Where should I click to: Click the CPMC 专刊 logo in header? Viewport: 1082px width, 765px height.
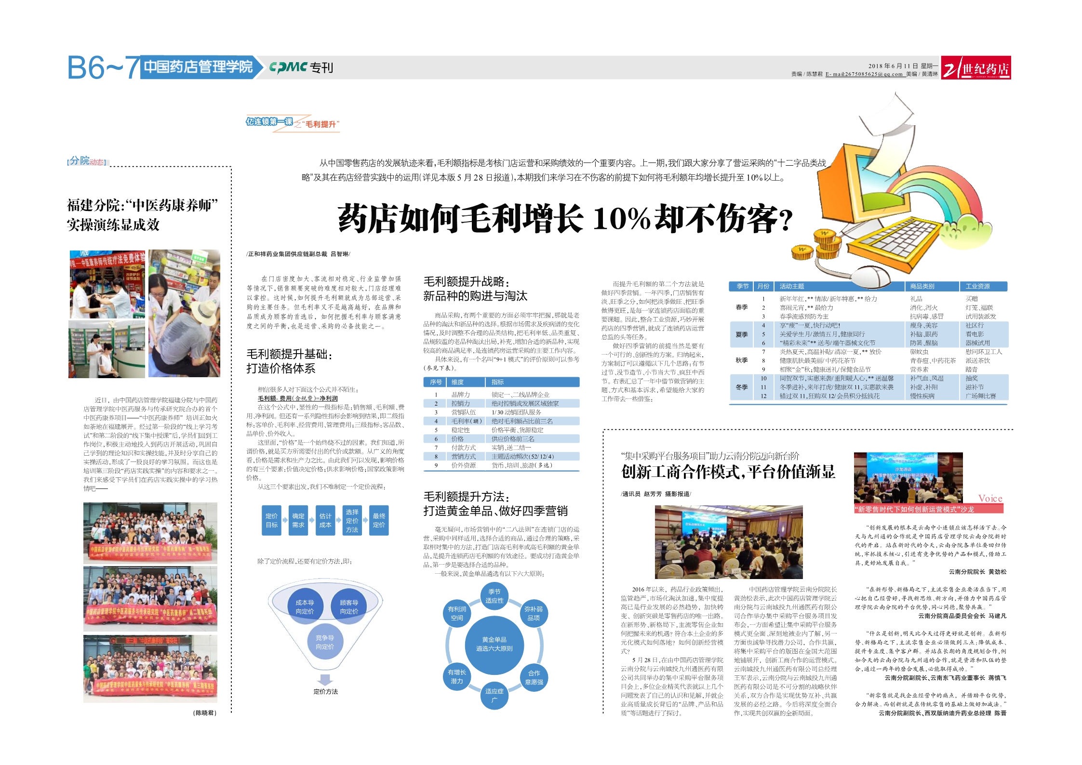[x=301, y=67]
